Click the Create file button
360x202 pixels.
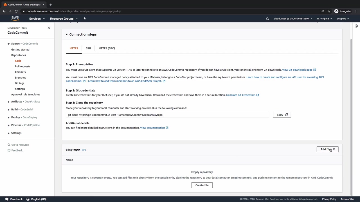point(202,185)
